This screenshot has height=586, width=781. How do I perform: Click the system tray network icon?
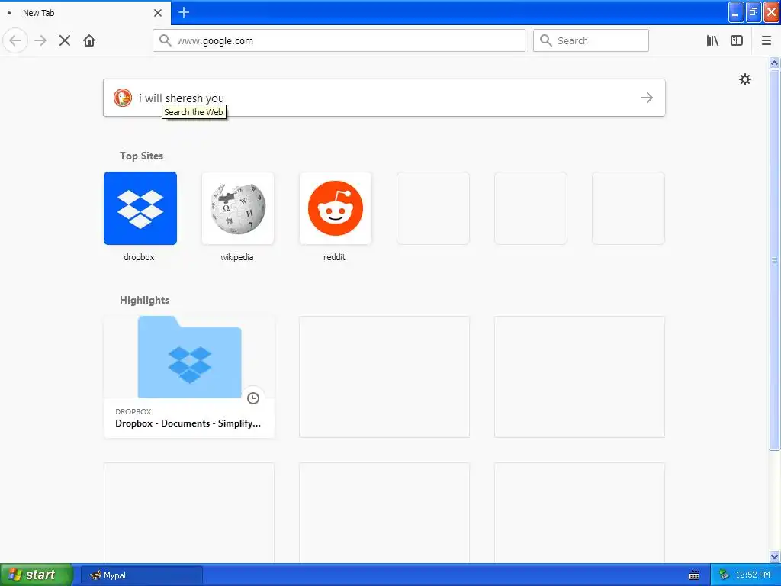[x=724, y=575]
